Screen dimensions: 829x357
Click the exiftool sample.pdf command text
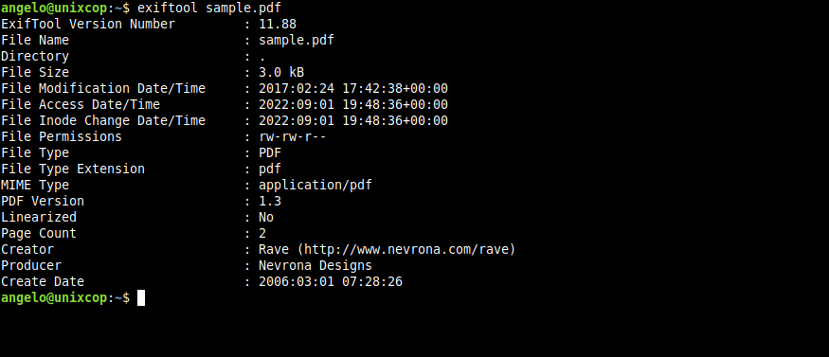[x=209, y=8]
